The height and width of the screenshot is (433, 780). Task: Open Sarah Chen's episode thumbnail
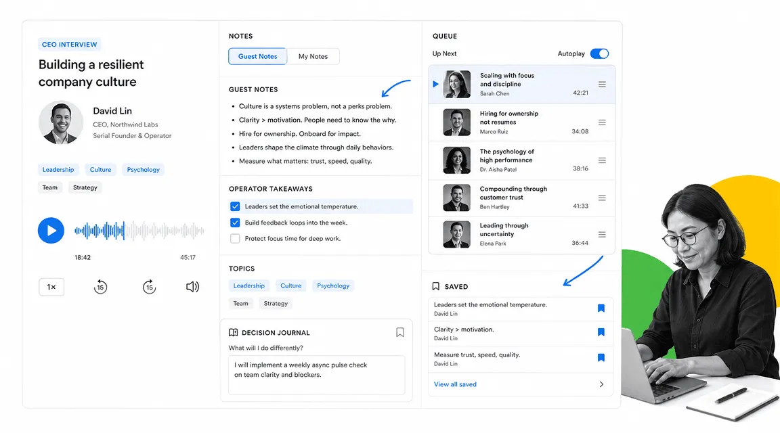[456, 84]
